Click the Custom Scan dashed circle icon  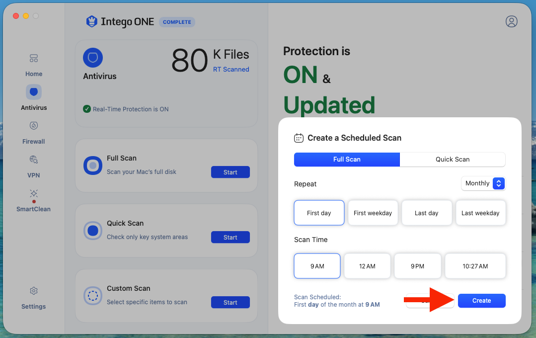(92, 296)
